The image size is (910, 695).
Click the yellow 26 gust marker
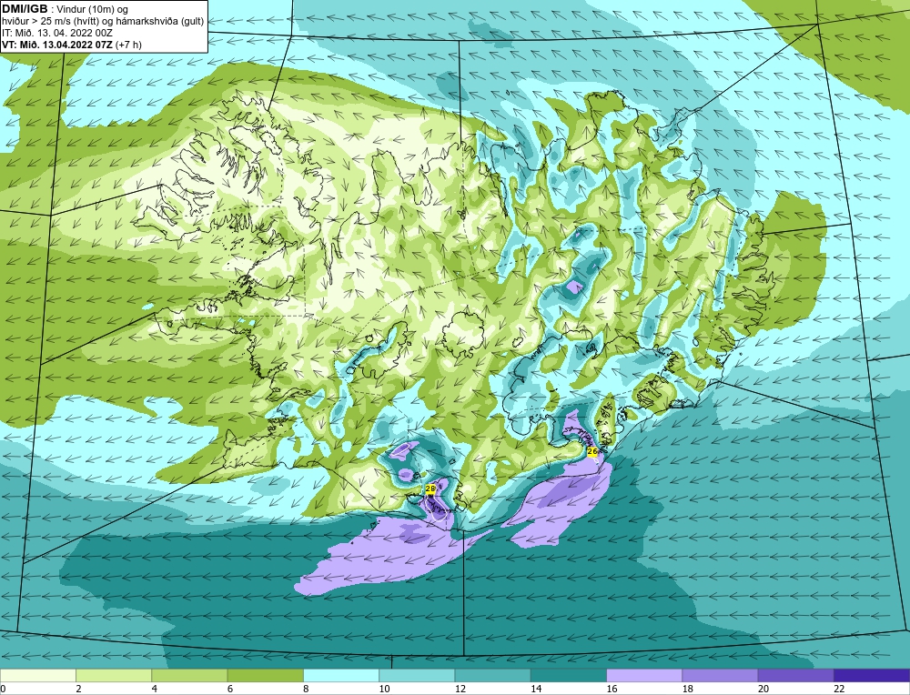click(x=592, y=451)
